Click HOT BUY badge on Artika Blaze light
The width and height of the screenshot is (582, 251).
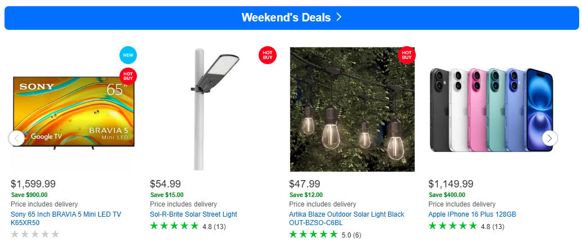[x=406, y=55]
